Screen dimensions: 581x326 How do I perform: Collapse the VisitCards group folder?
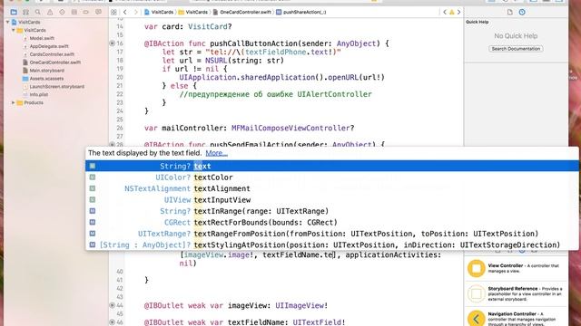14,30
